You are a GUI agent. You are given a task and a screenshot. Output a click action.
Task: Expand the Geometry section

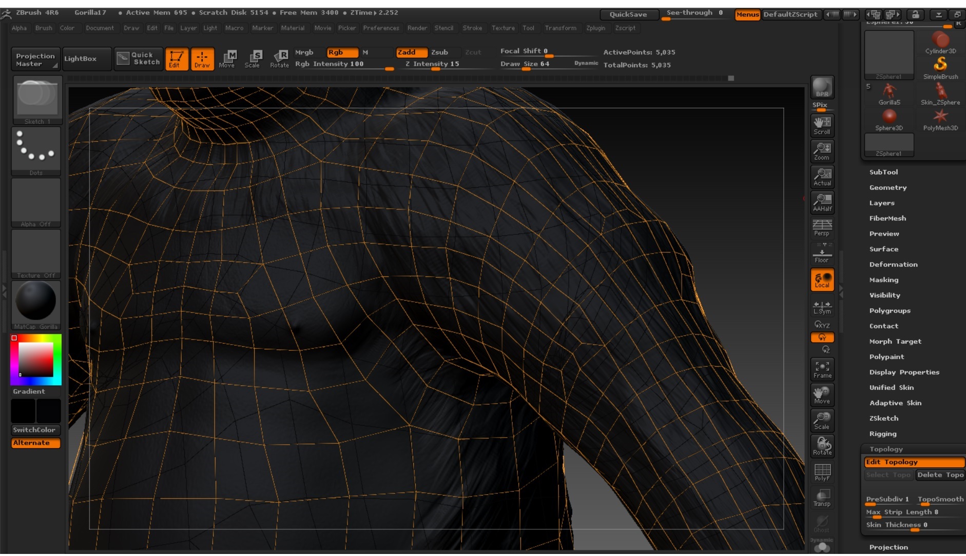click(888, 188)
